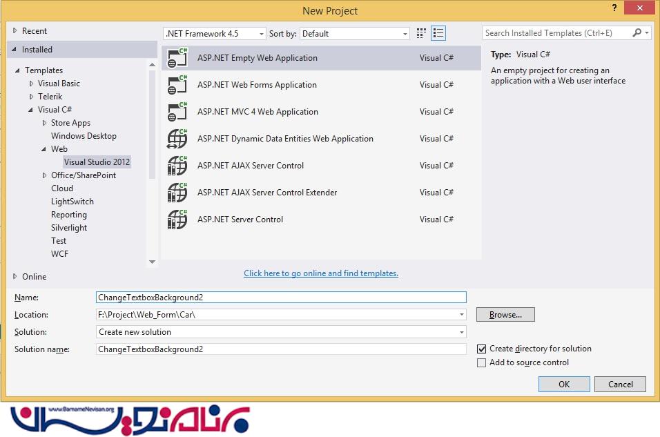Open the link to find templates online
The image size is (660, 437).
point(321,273)
